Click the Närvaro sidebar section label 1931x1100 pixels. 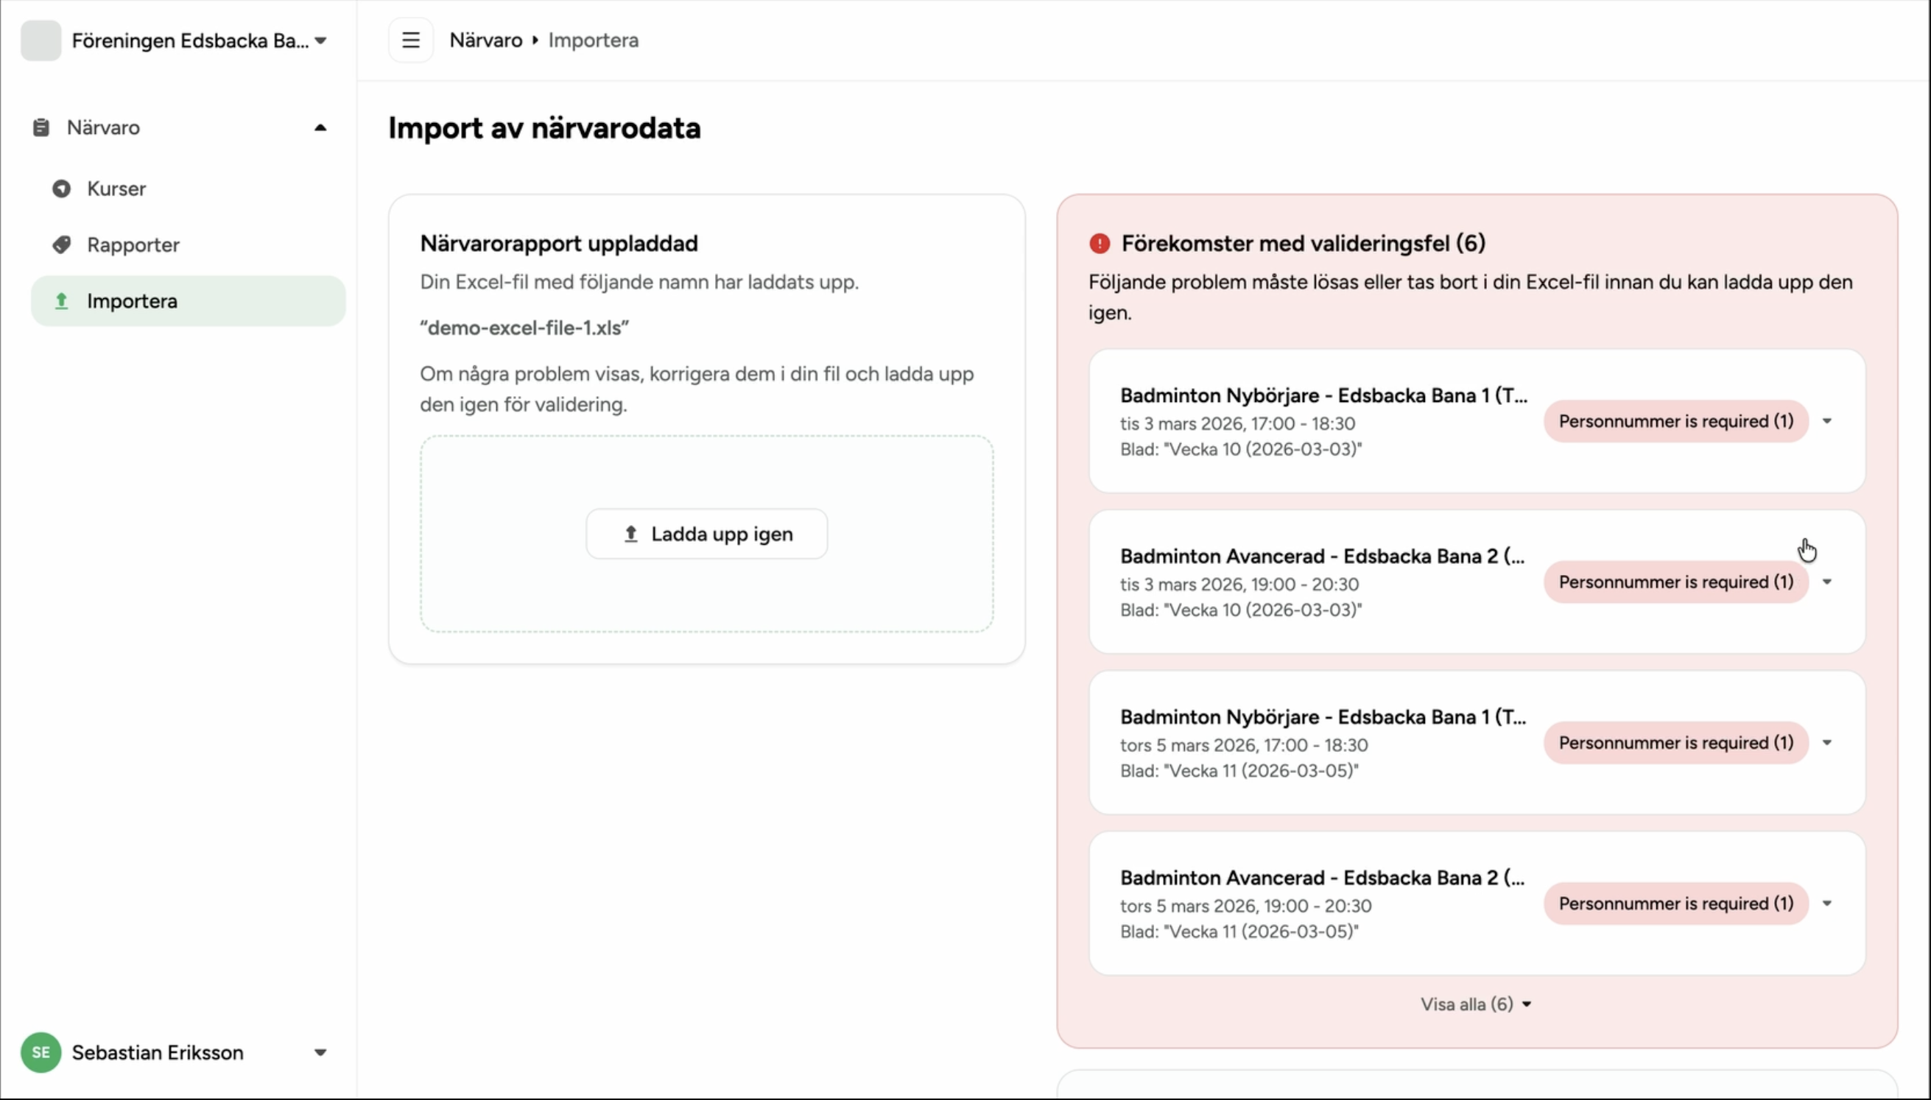pos(104,127)
